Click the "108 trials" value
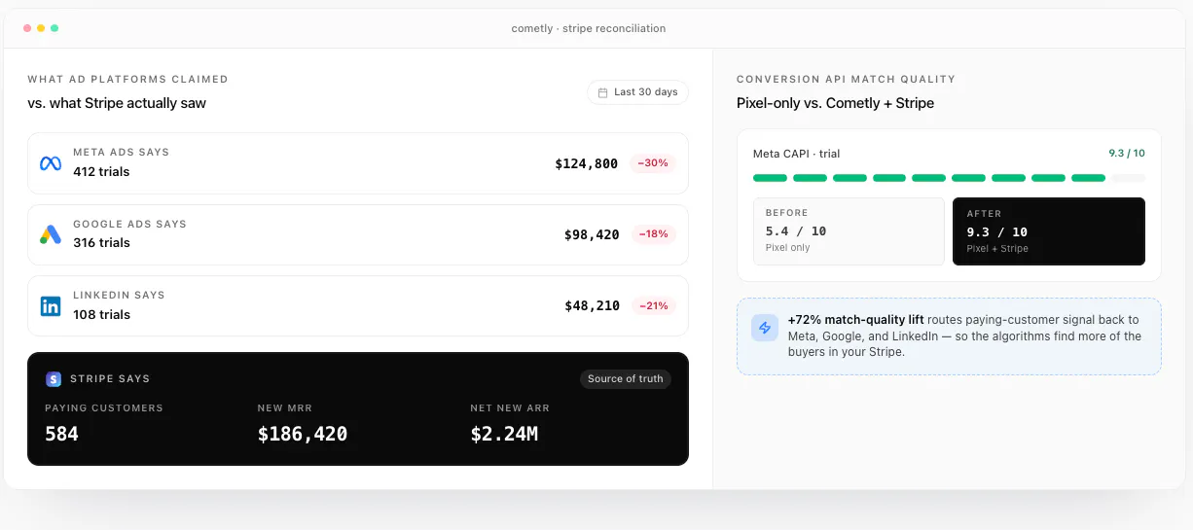Screen dimensions: 1193x530 [x=101, y=315]
